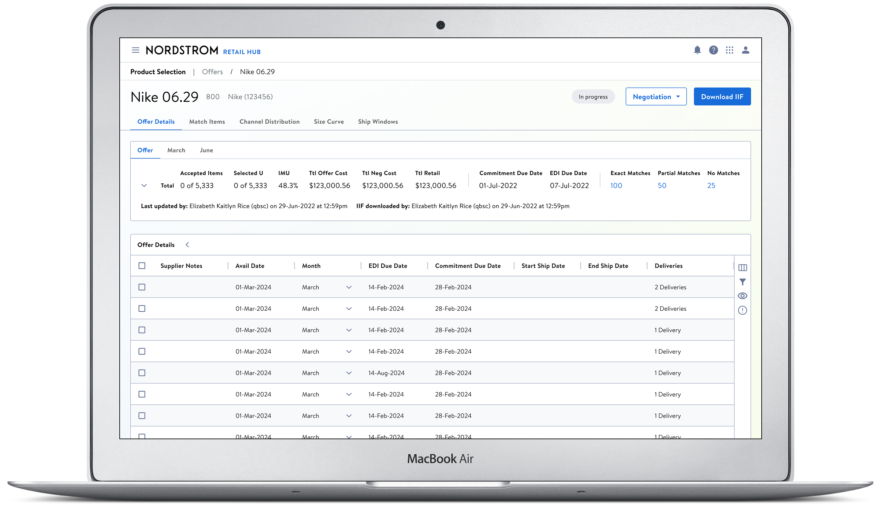The image size is (881, 507).
Task: Open the notifications bell
Action: (697, 50)
